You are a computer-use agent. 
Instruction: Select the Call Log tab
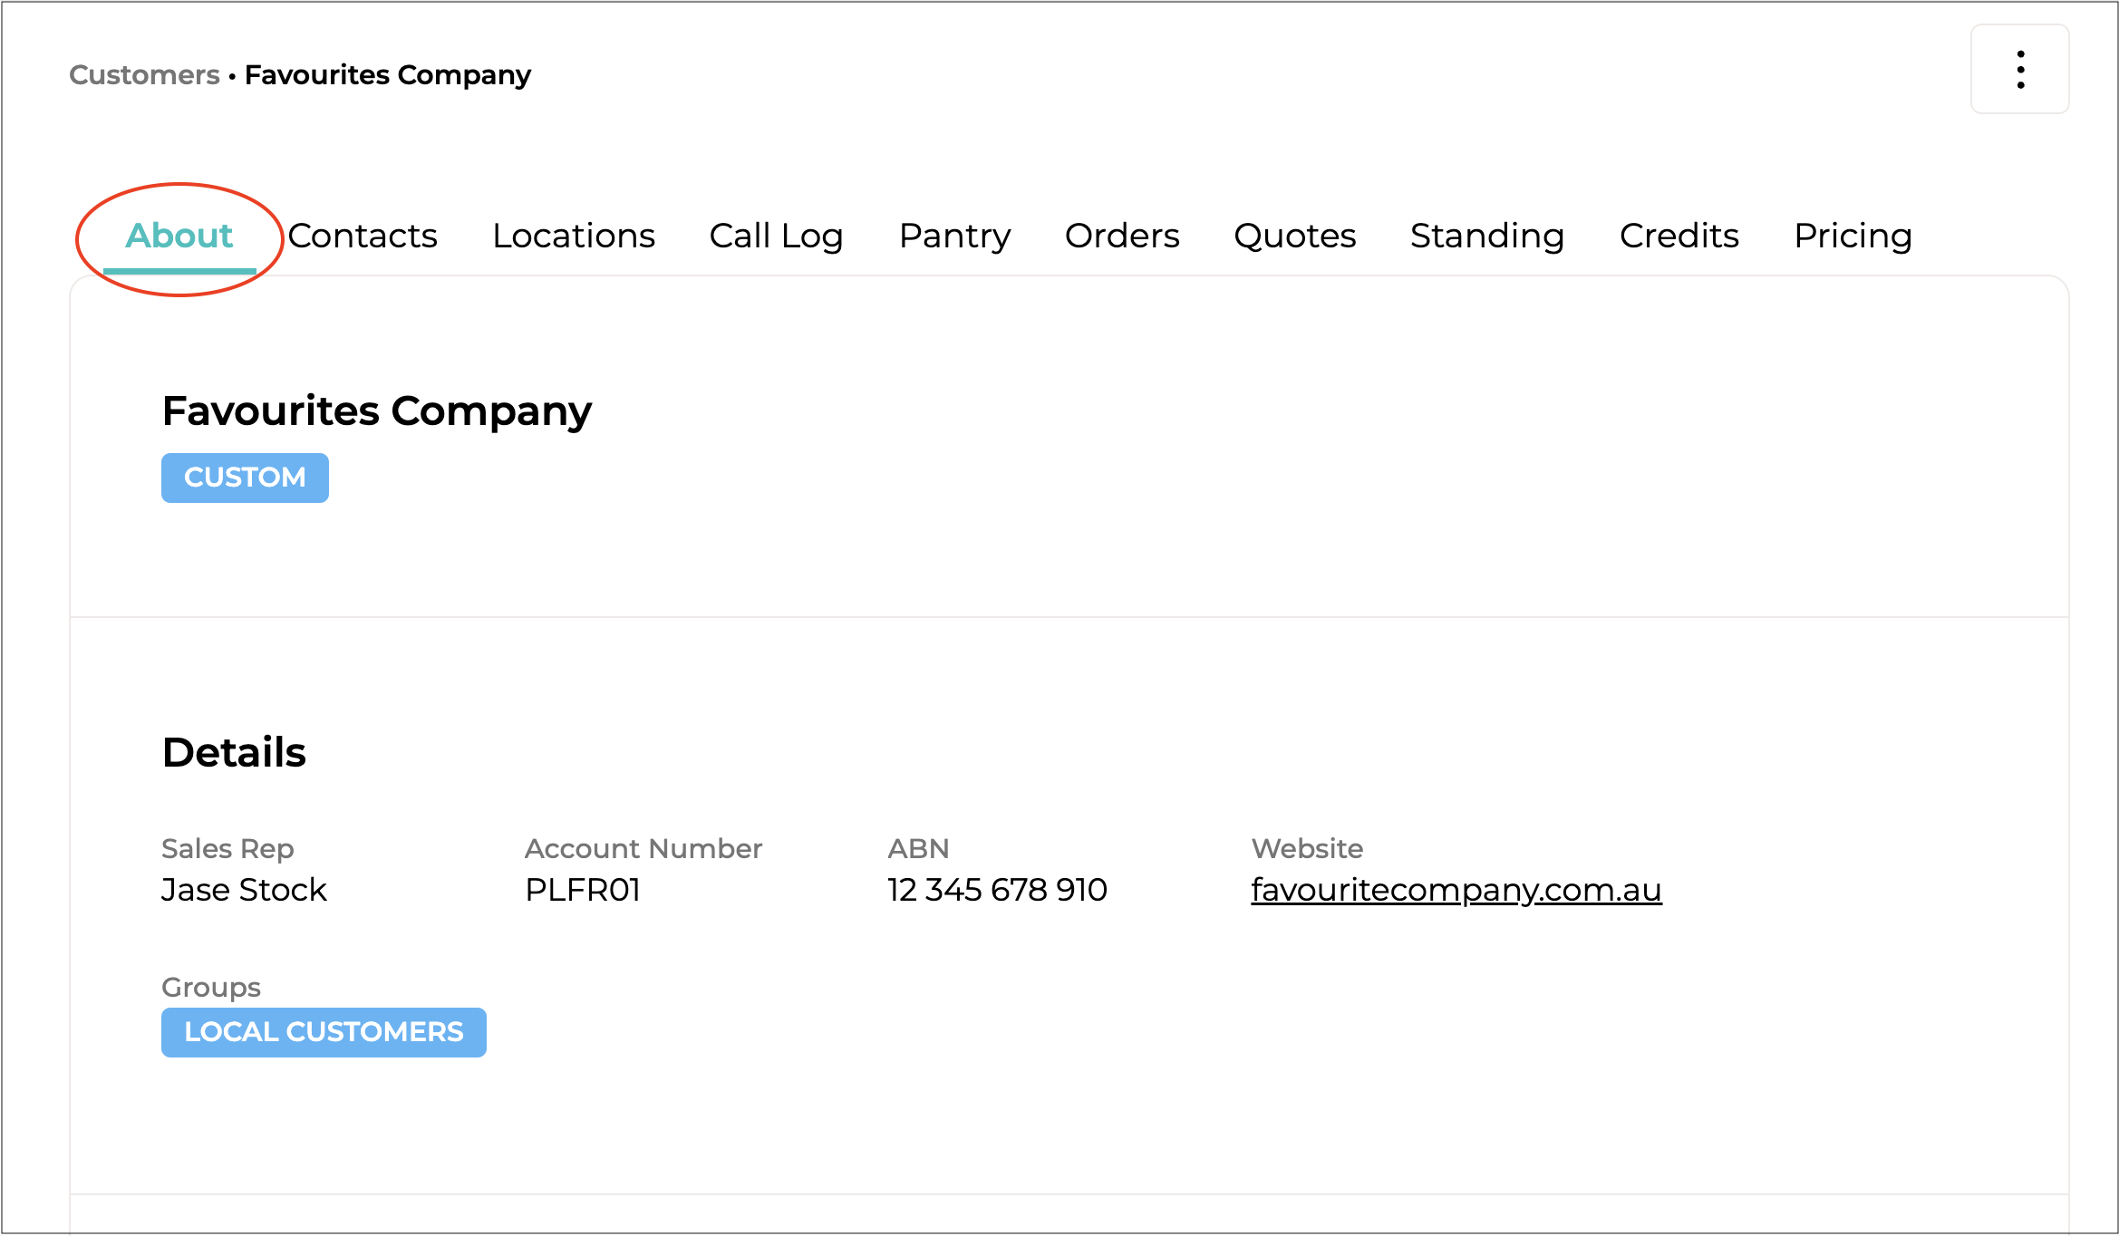coord(776,236)
